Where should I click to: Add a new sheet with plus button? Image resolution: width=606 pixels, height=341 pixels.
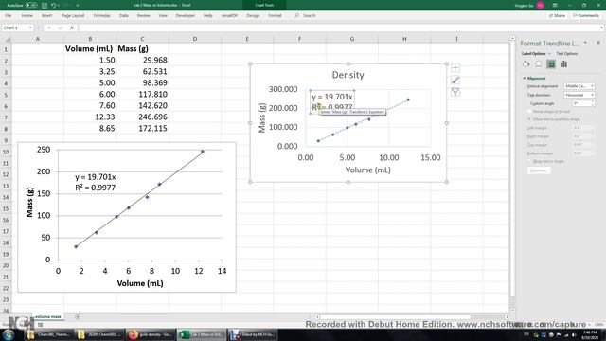(x=78, y=317)
